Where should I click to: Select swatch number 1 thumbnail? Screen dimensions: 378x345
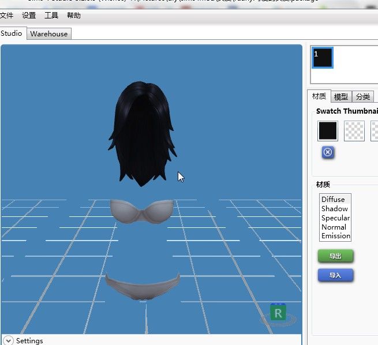pyautogui.click(x=323, y=58)
